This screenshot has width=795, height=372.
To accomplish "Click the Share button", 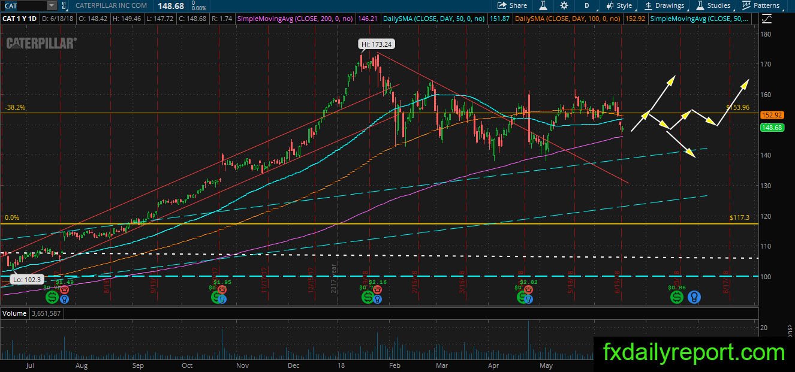I will click(512, 5).
